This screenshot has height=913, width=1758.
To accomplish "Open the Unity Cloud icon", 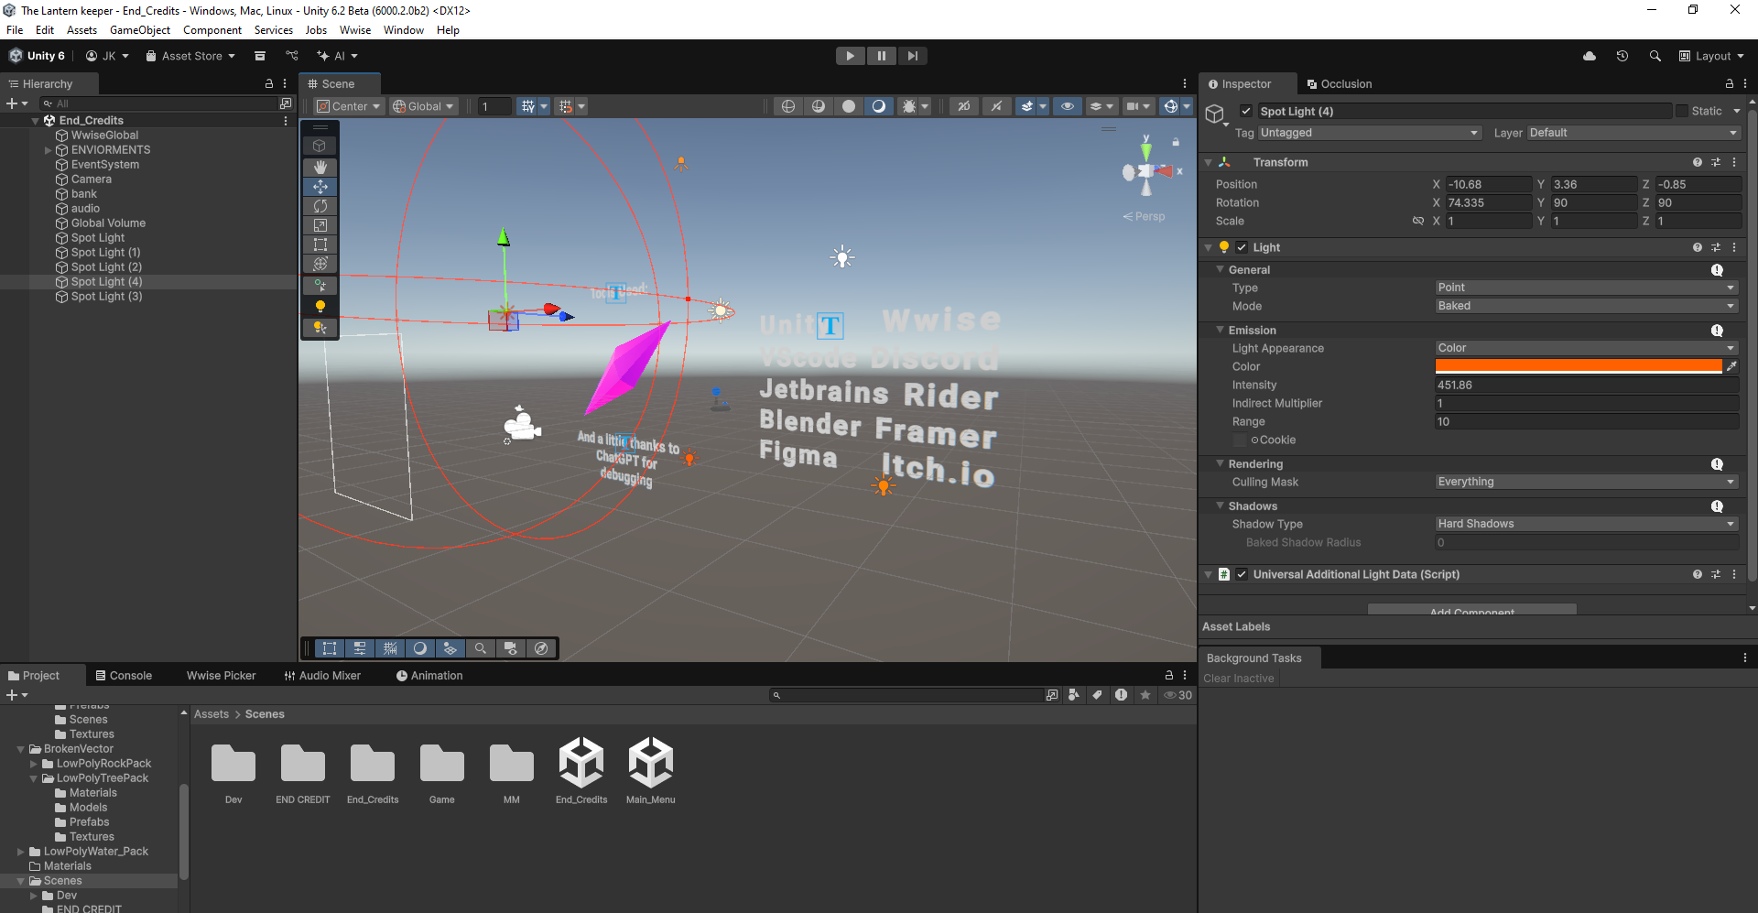I will click(1590, 56).
